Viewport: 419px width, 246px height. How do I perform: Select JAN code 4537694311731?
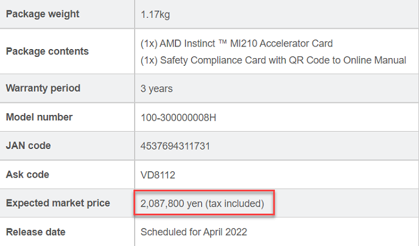pos(175,146)
